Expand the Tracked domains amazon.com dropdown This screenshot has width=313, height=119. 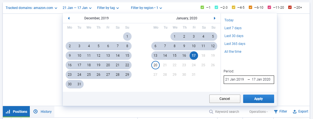(31, 8)
